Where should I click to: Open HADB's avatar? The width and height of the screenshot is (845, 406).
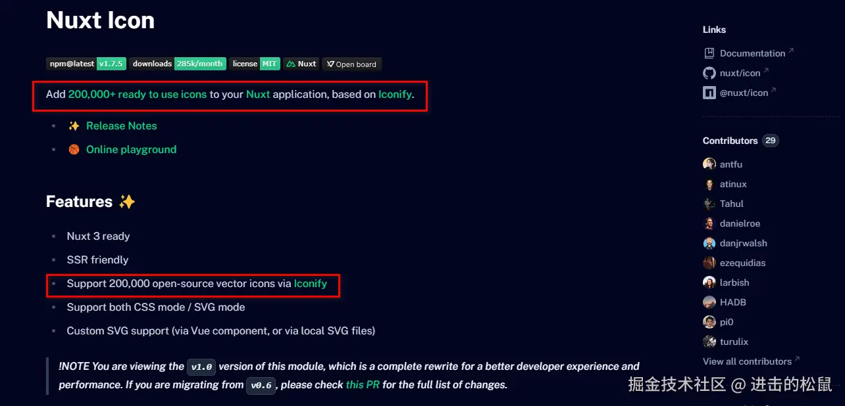709,302
